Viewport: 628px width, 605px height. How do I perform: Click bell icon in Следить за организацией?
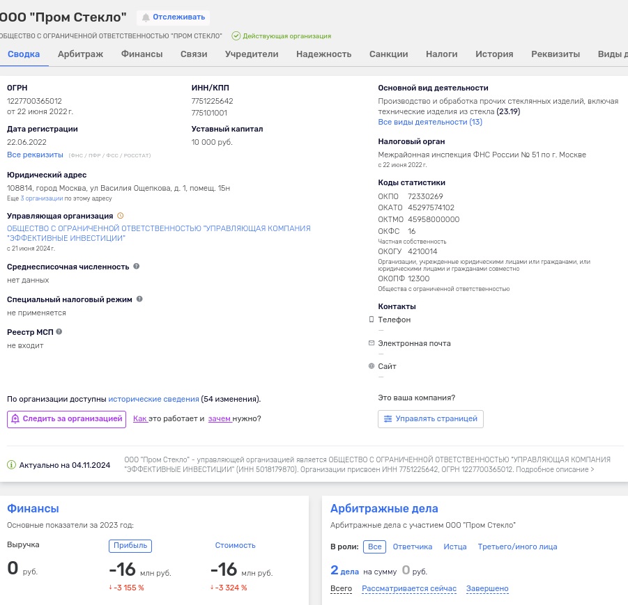click(15, 419)
